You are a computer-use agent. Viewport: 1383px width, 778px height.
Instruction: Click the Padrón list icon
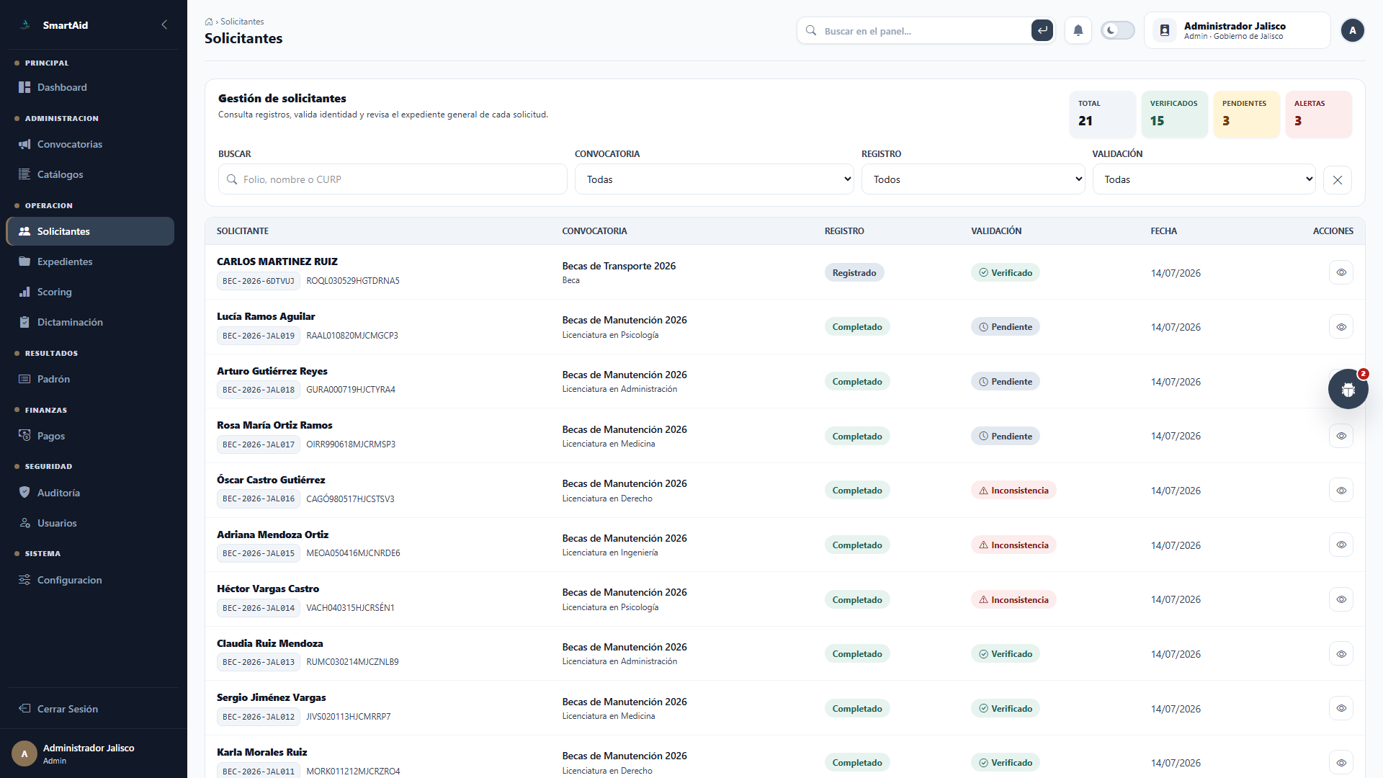(24, 379)
